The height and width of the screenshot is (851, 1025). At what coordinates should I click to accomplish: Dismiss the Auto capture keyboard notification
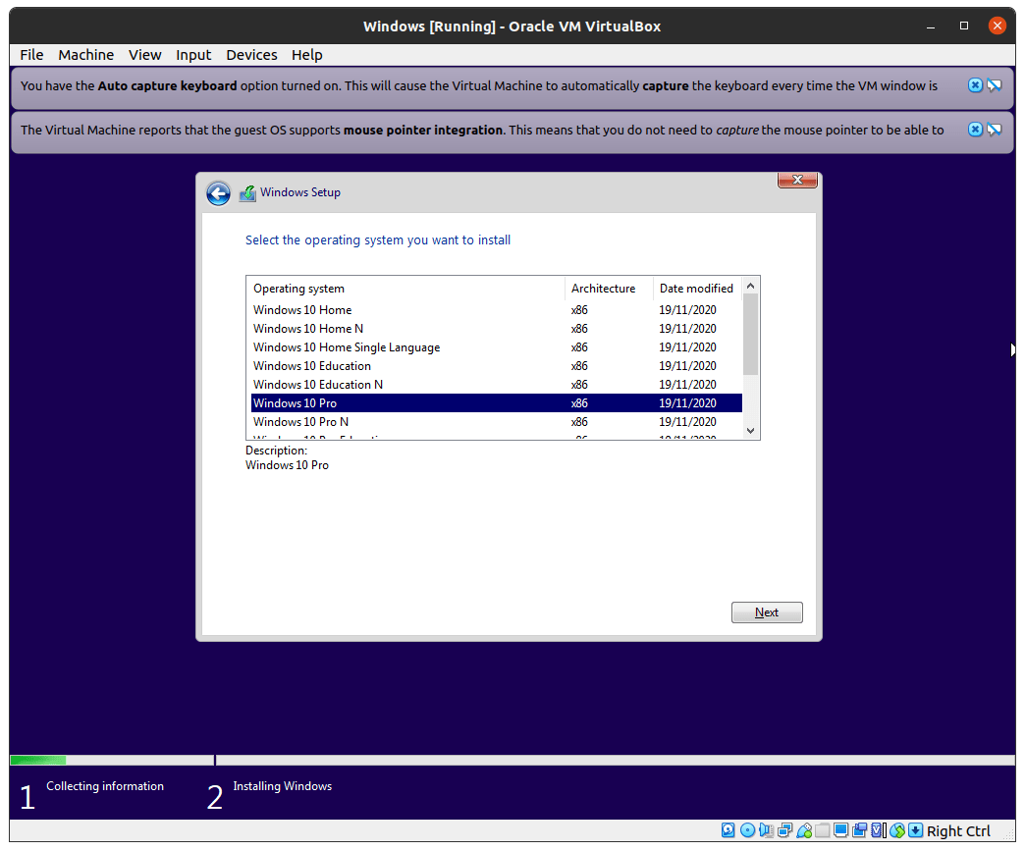[975, 85]
